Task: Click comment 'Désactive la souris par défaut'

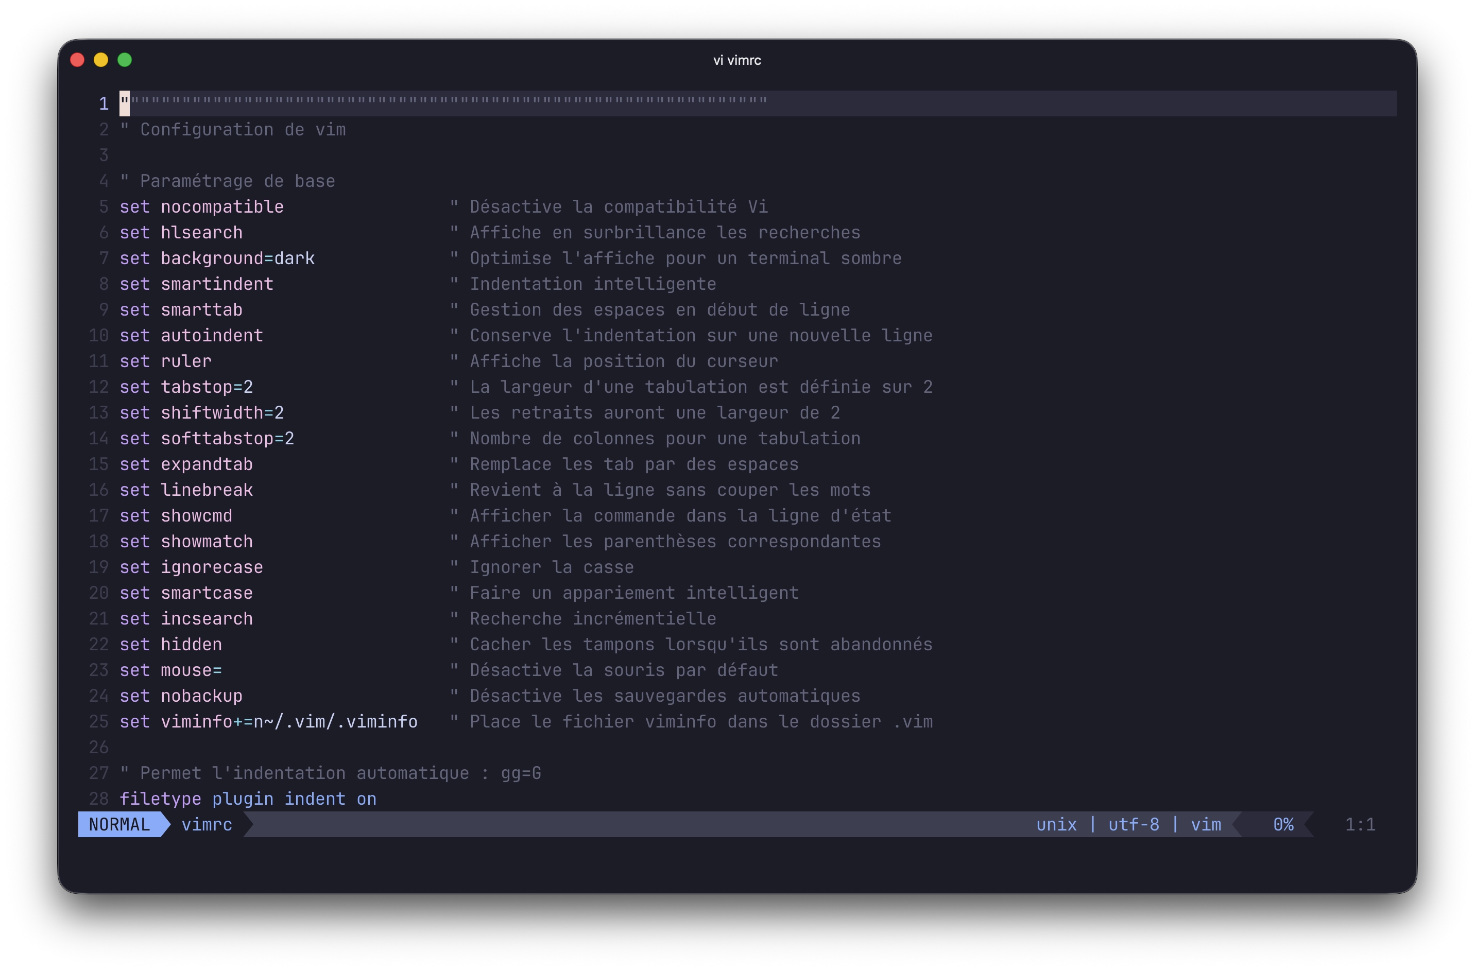Action: coord(624,670)
